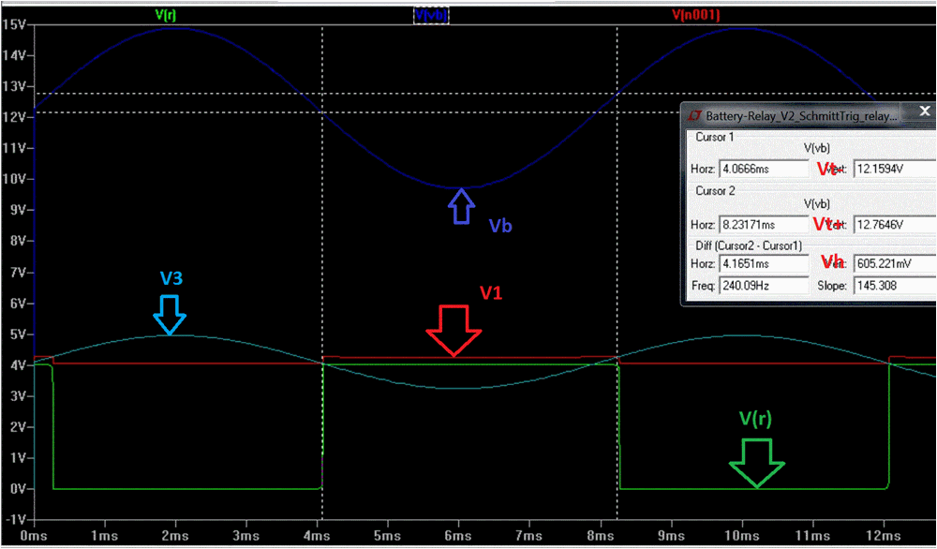Click the Cursor 1 Horz field showing 4.0666ms

(x=763, y=170)
